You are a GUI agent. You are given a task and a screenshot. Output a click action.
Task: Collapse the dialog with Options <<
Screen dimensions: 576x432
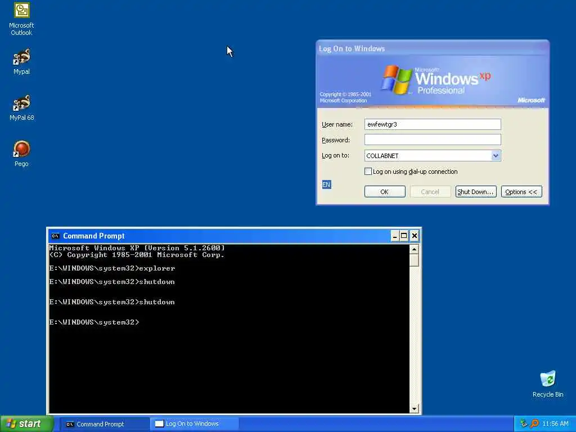pos(521,192)
